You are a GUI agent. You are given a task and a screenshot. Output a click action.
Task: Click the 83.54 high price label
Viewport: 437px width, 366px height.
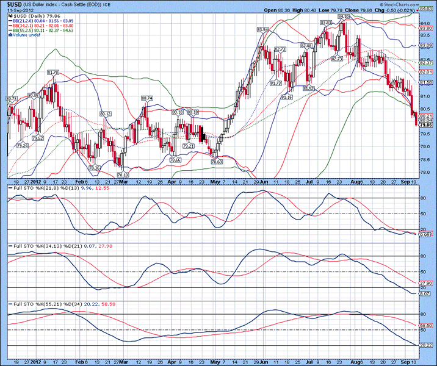(263, 29)
